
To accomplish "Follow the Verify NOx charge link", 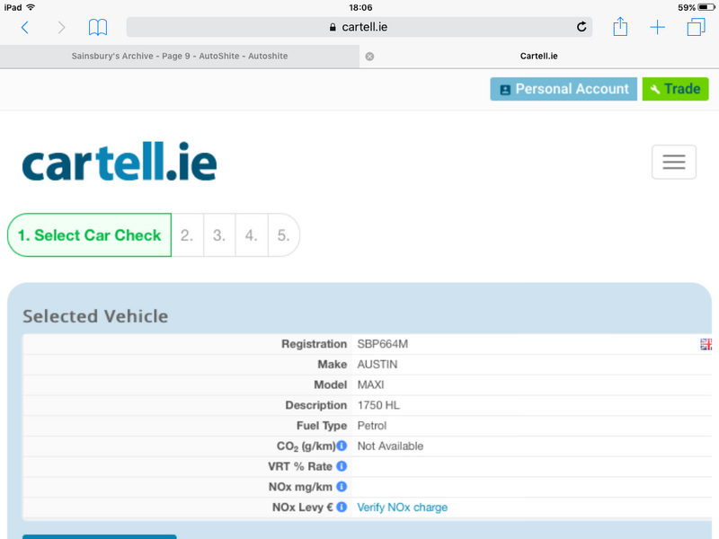I will [x=402, y=508].
